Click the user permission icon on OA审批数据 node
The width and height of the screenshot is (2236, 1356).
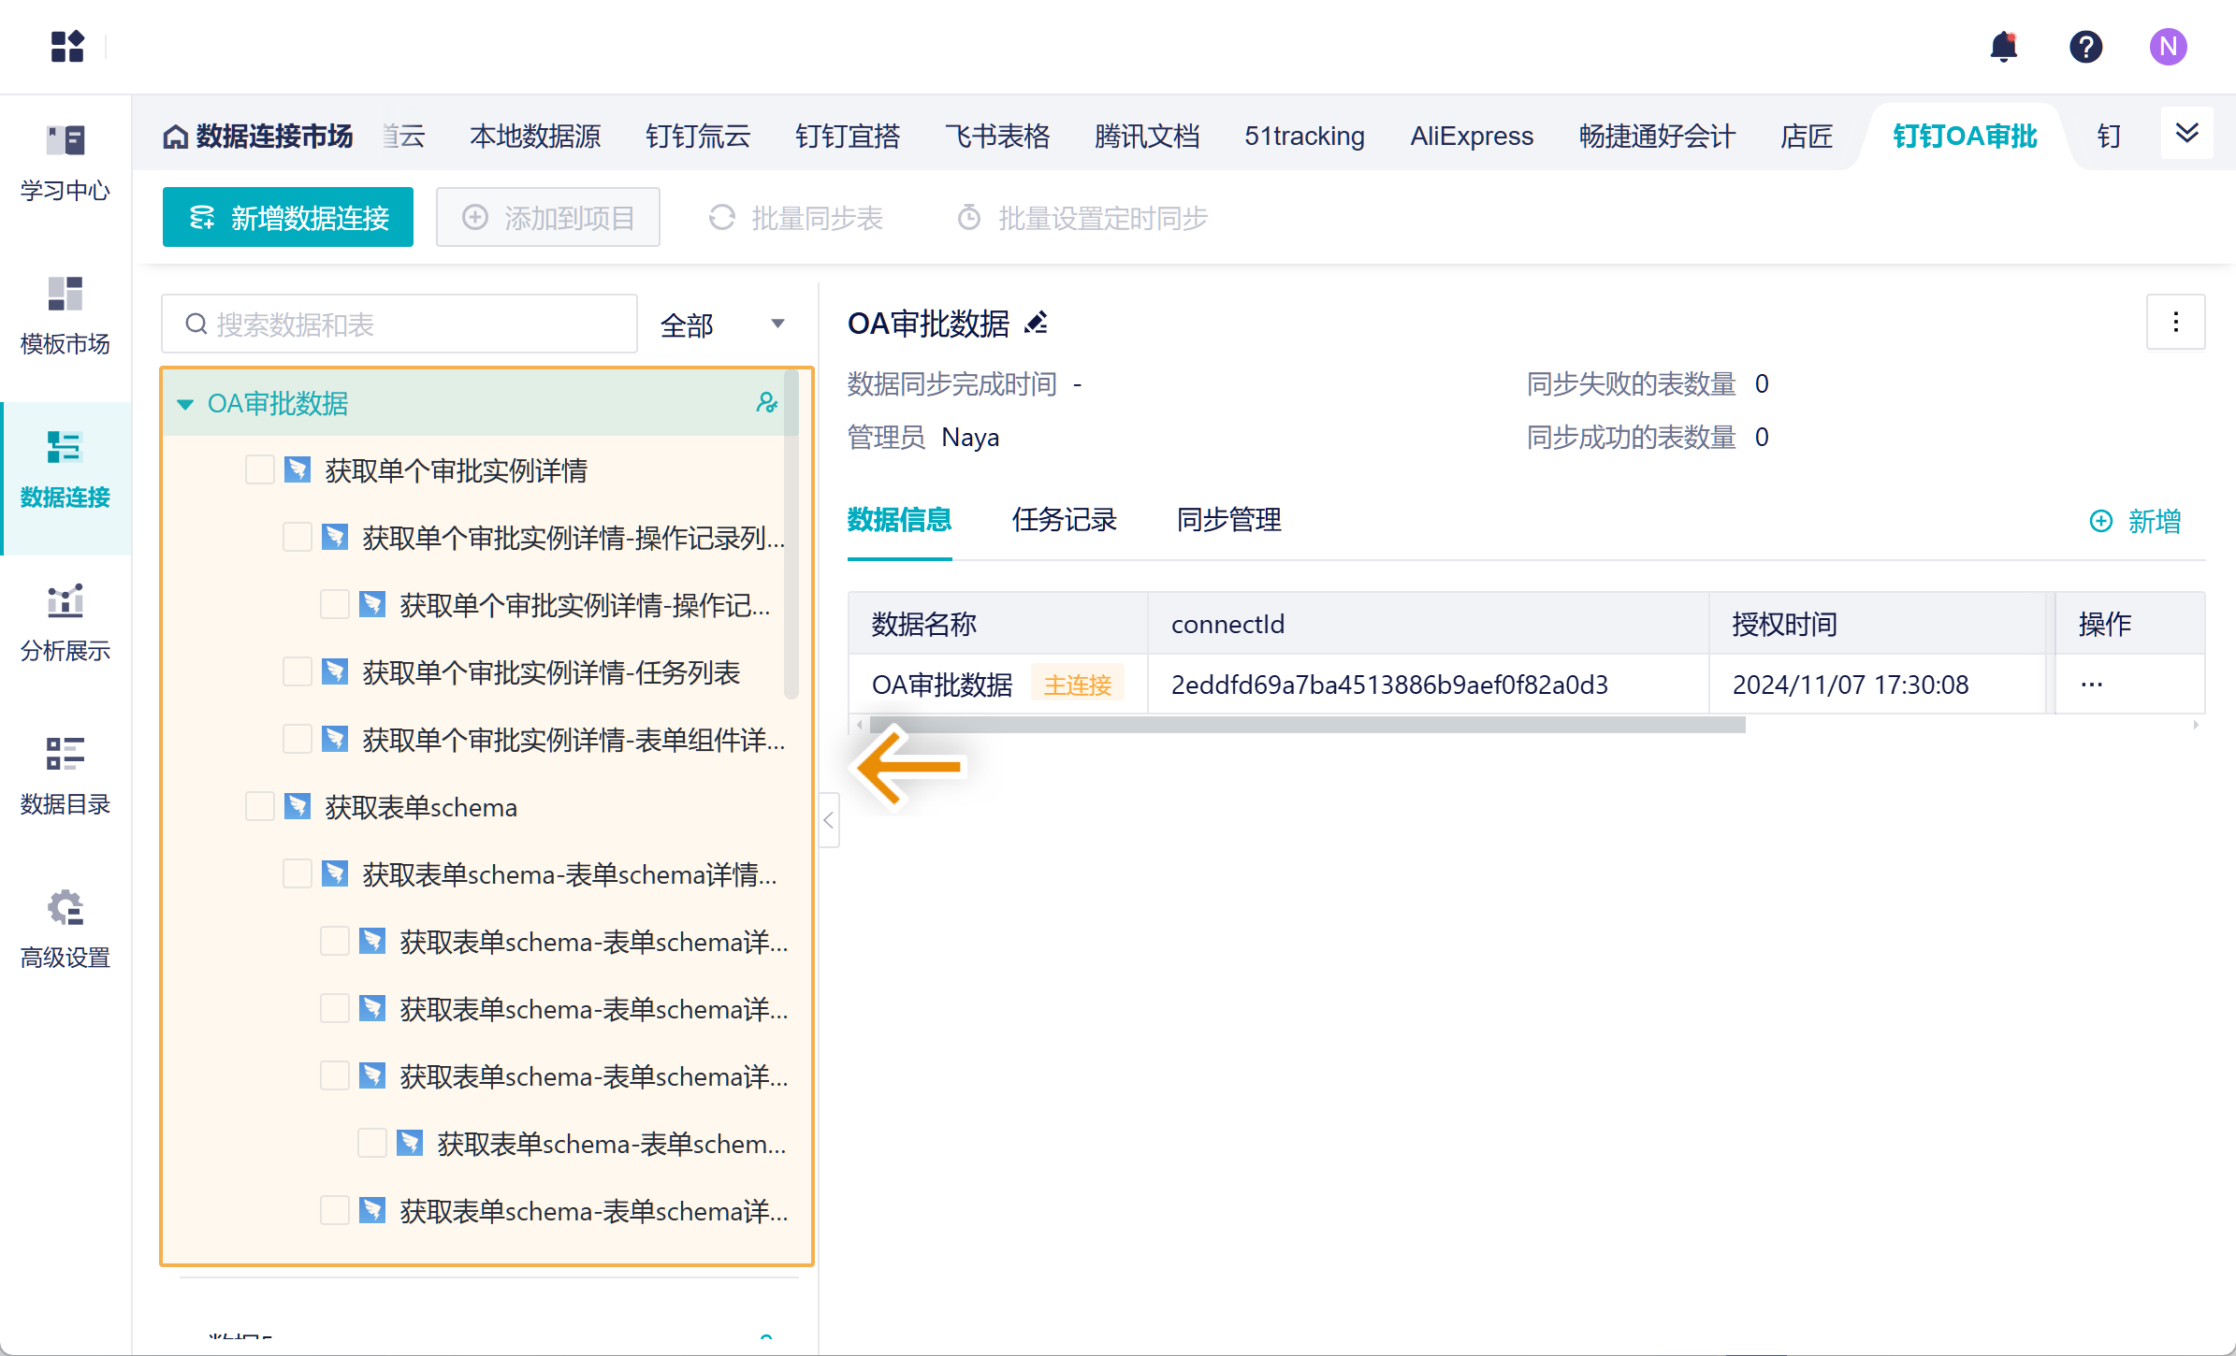pyautogui.click(x=766, y=403)
